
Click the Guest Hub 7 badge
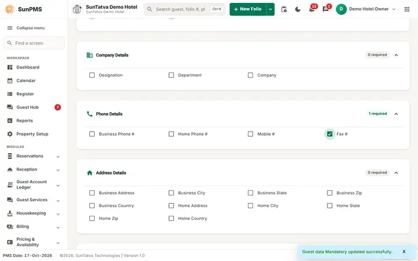click(x=57, y=107)
